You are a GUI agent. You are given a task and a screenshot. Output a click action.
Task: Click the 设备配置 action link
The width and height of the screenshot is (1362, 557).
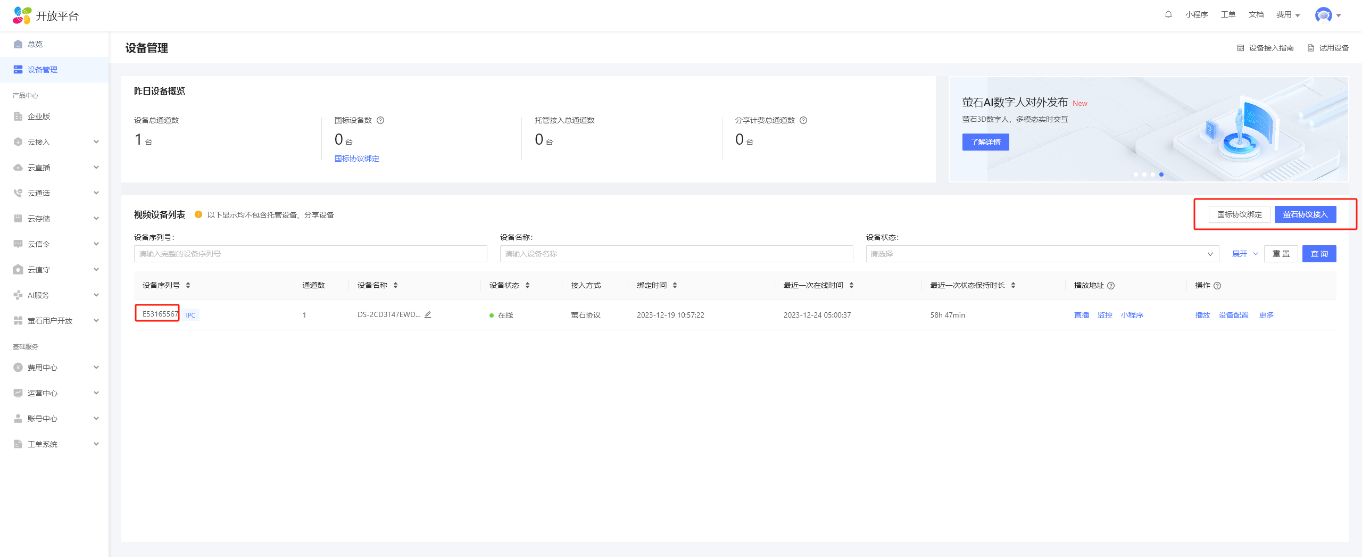tap(1233, 315)
